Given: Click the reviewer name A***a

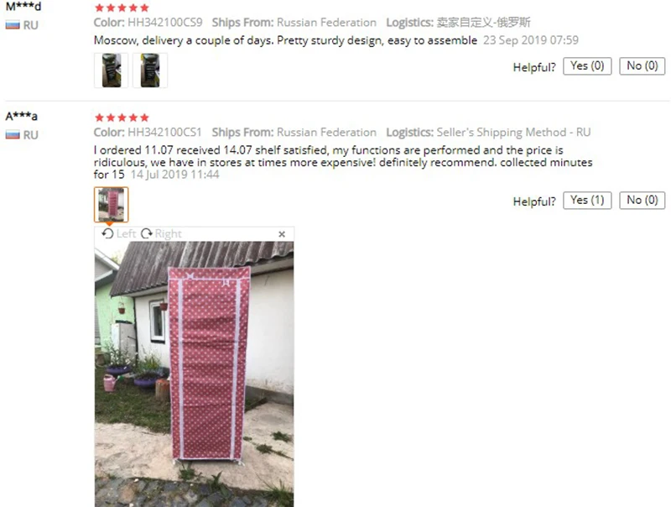Looking at the screenshot, I should tap(22, 116).
